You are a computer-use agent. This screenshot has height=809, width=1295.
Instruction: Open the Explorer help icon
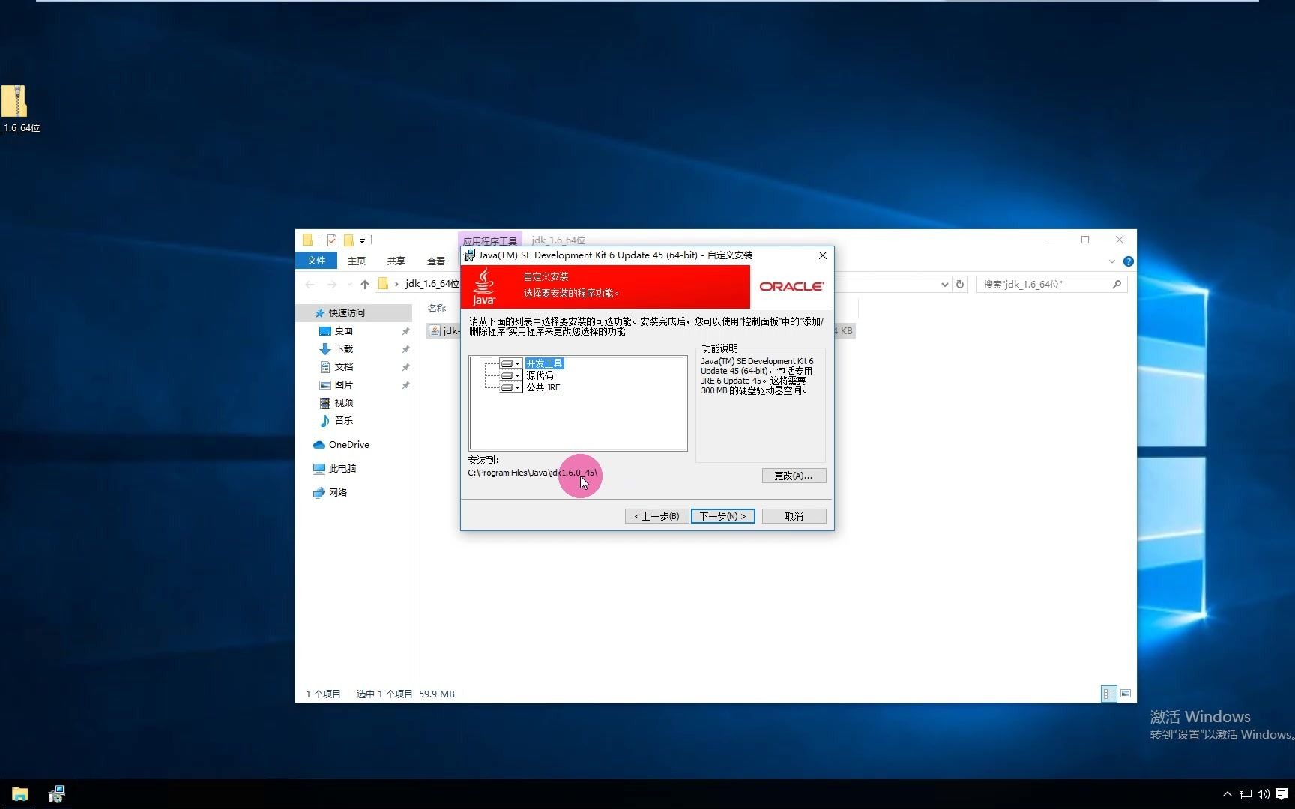pos(1128,261)
